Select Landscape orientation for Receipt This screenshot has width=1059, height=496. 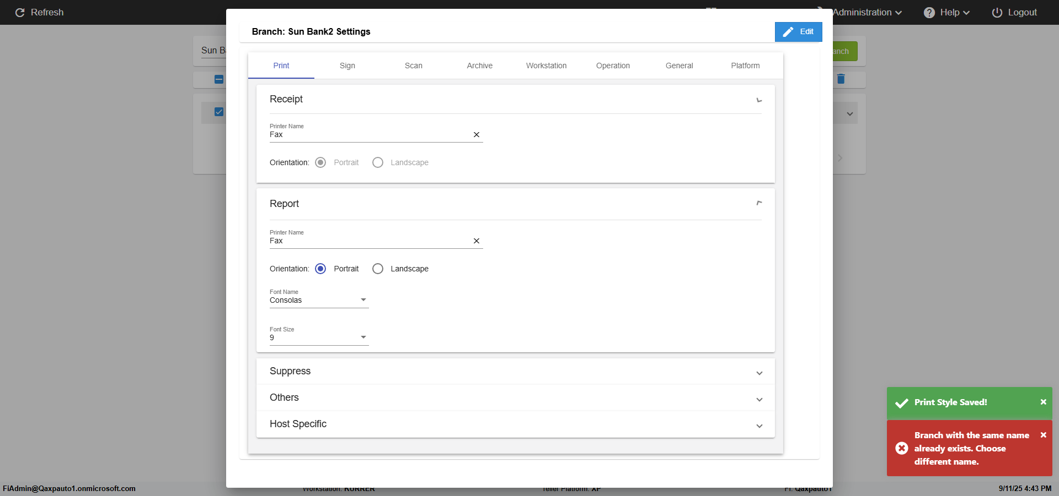click(378, 163)
